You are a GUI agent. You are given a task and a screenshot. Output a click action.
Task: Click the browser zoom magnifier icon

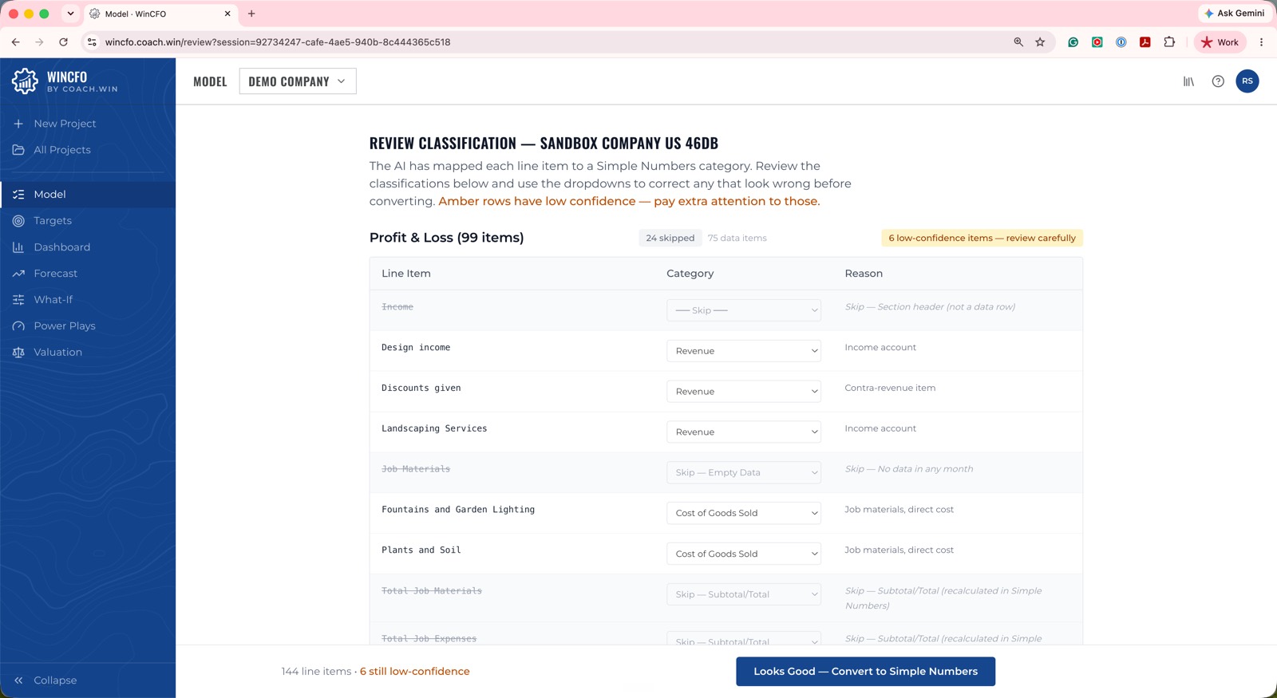(x=1018, y=42)
